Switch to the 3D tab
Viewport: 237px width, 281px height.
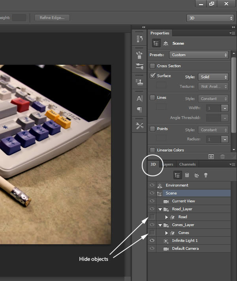coord(153,164)
